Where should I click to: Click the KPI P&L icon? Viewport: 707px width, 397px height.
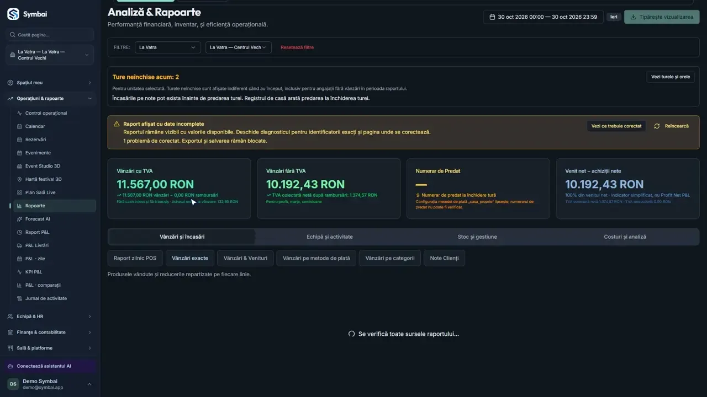(20, 272)
